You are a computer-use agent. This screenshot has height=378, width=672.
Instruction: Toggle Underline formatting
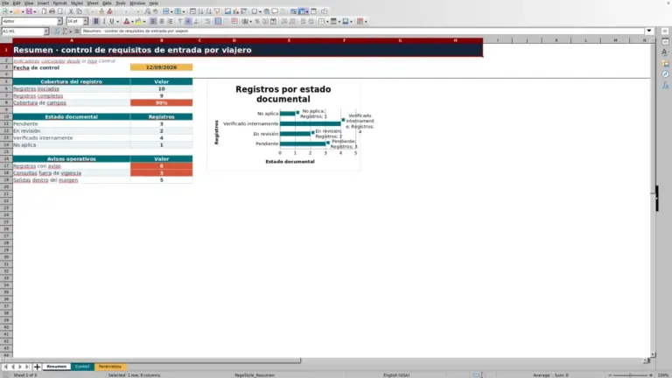(x=112, y=21)
